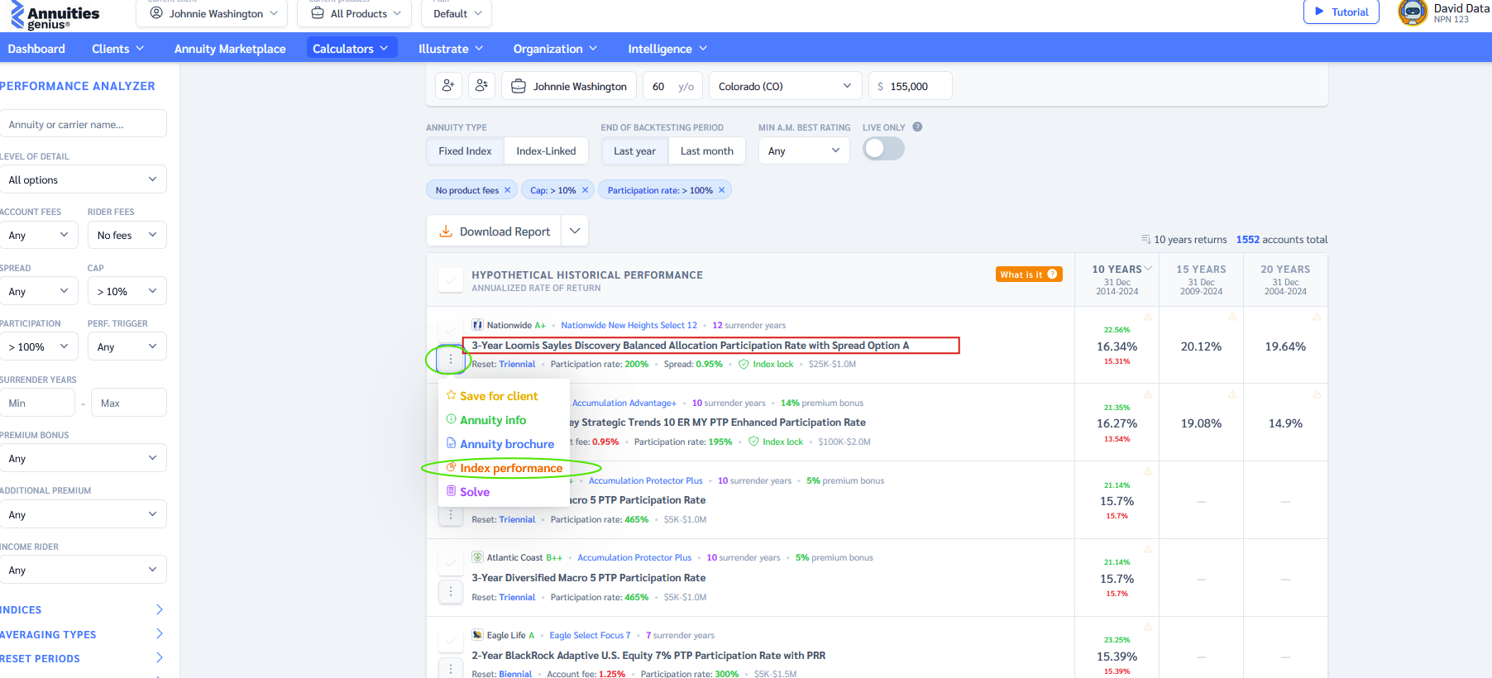Open the Johnnie Washington client dropdown in header
This screenshot has width=1492, height=678.
pyautogui.click(x=213, y=13)
